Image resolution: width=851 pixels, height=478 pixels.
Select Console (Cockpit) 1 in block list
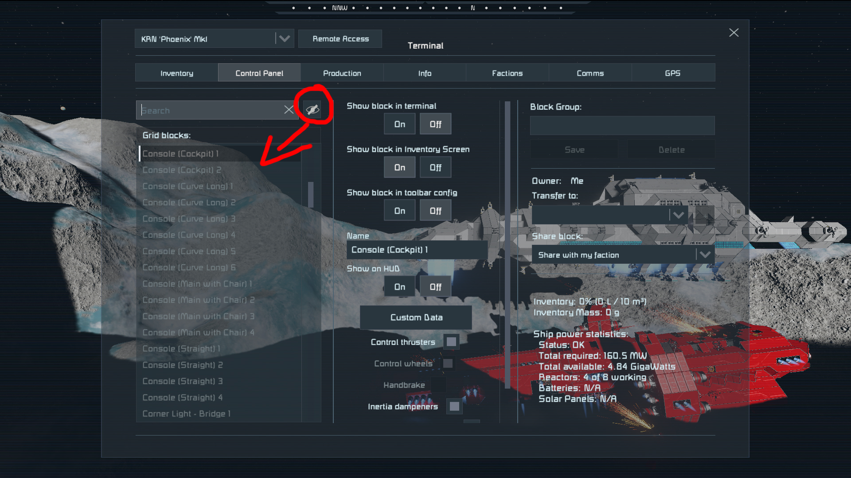click(x=220, y=154)
